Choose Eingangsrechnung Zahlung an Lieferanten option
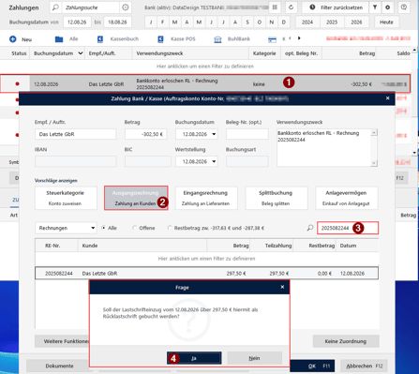419x374 pixels. (x=206, y=198)
